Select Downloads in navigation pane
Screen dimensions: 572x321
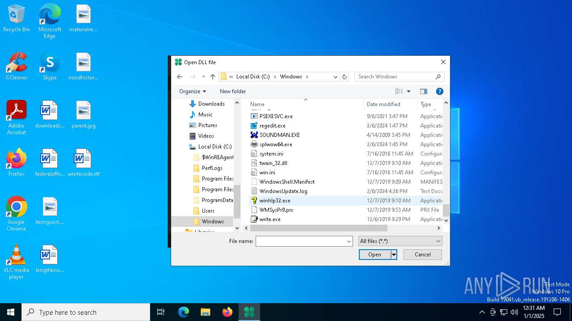pyautogui.click(x=206, y=104)
